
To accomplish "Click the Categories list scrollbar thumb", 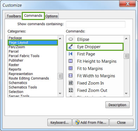I will point(60,76).
